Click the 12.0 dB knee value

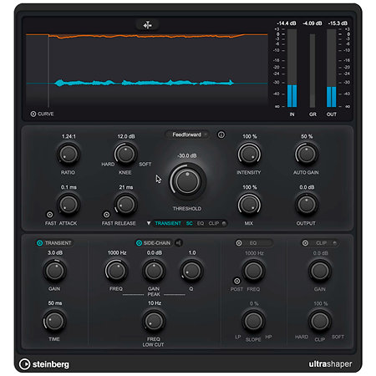point(126,136)
